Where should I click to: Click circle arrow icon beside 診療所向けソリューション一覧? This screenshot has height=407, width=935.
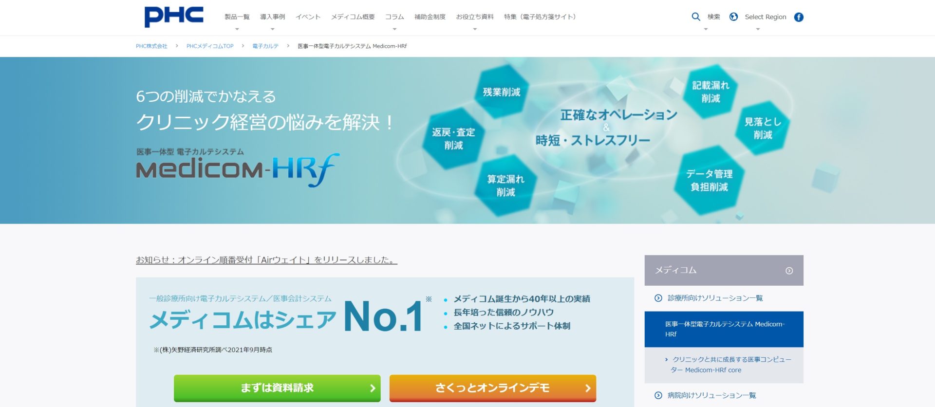(658, 298)
